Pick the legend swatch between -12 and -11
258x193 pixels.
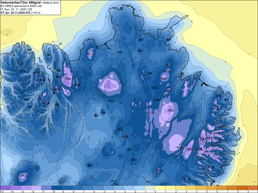36,188
